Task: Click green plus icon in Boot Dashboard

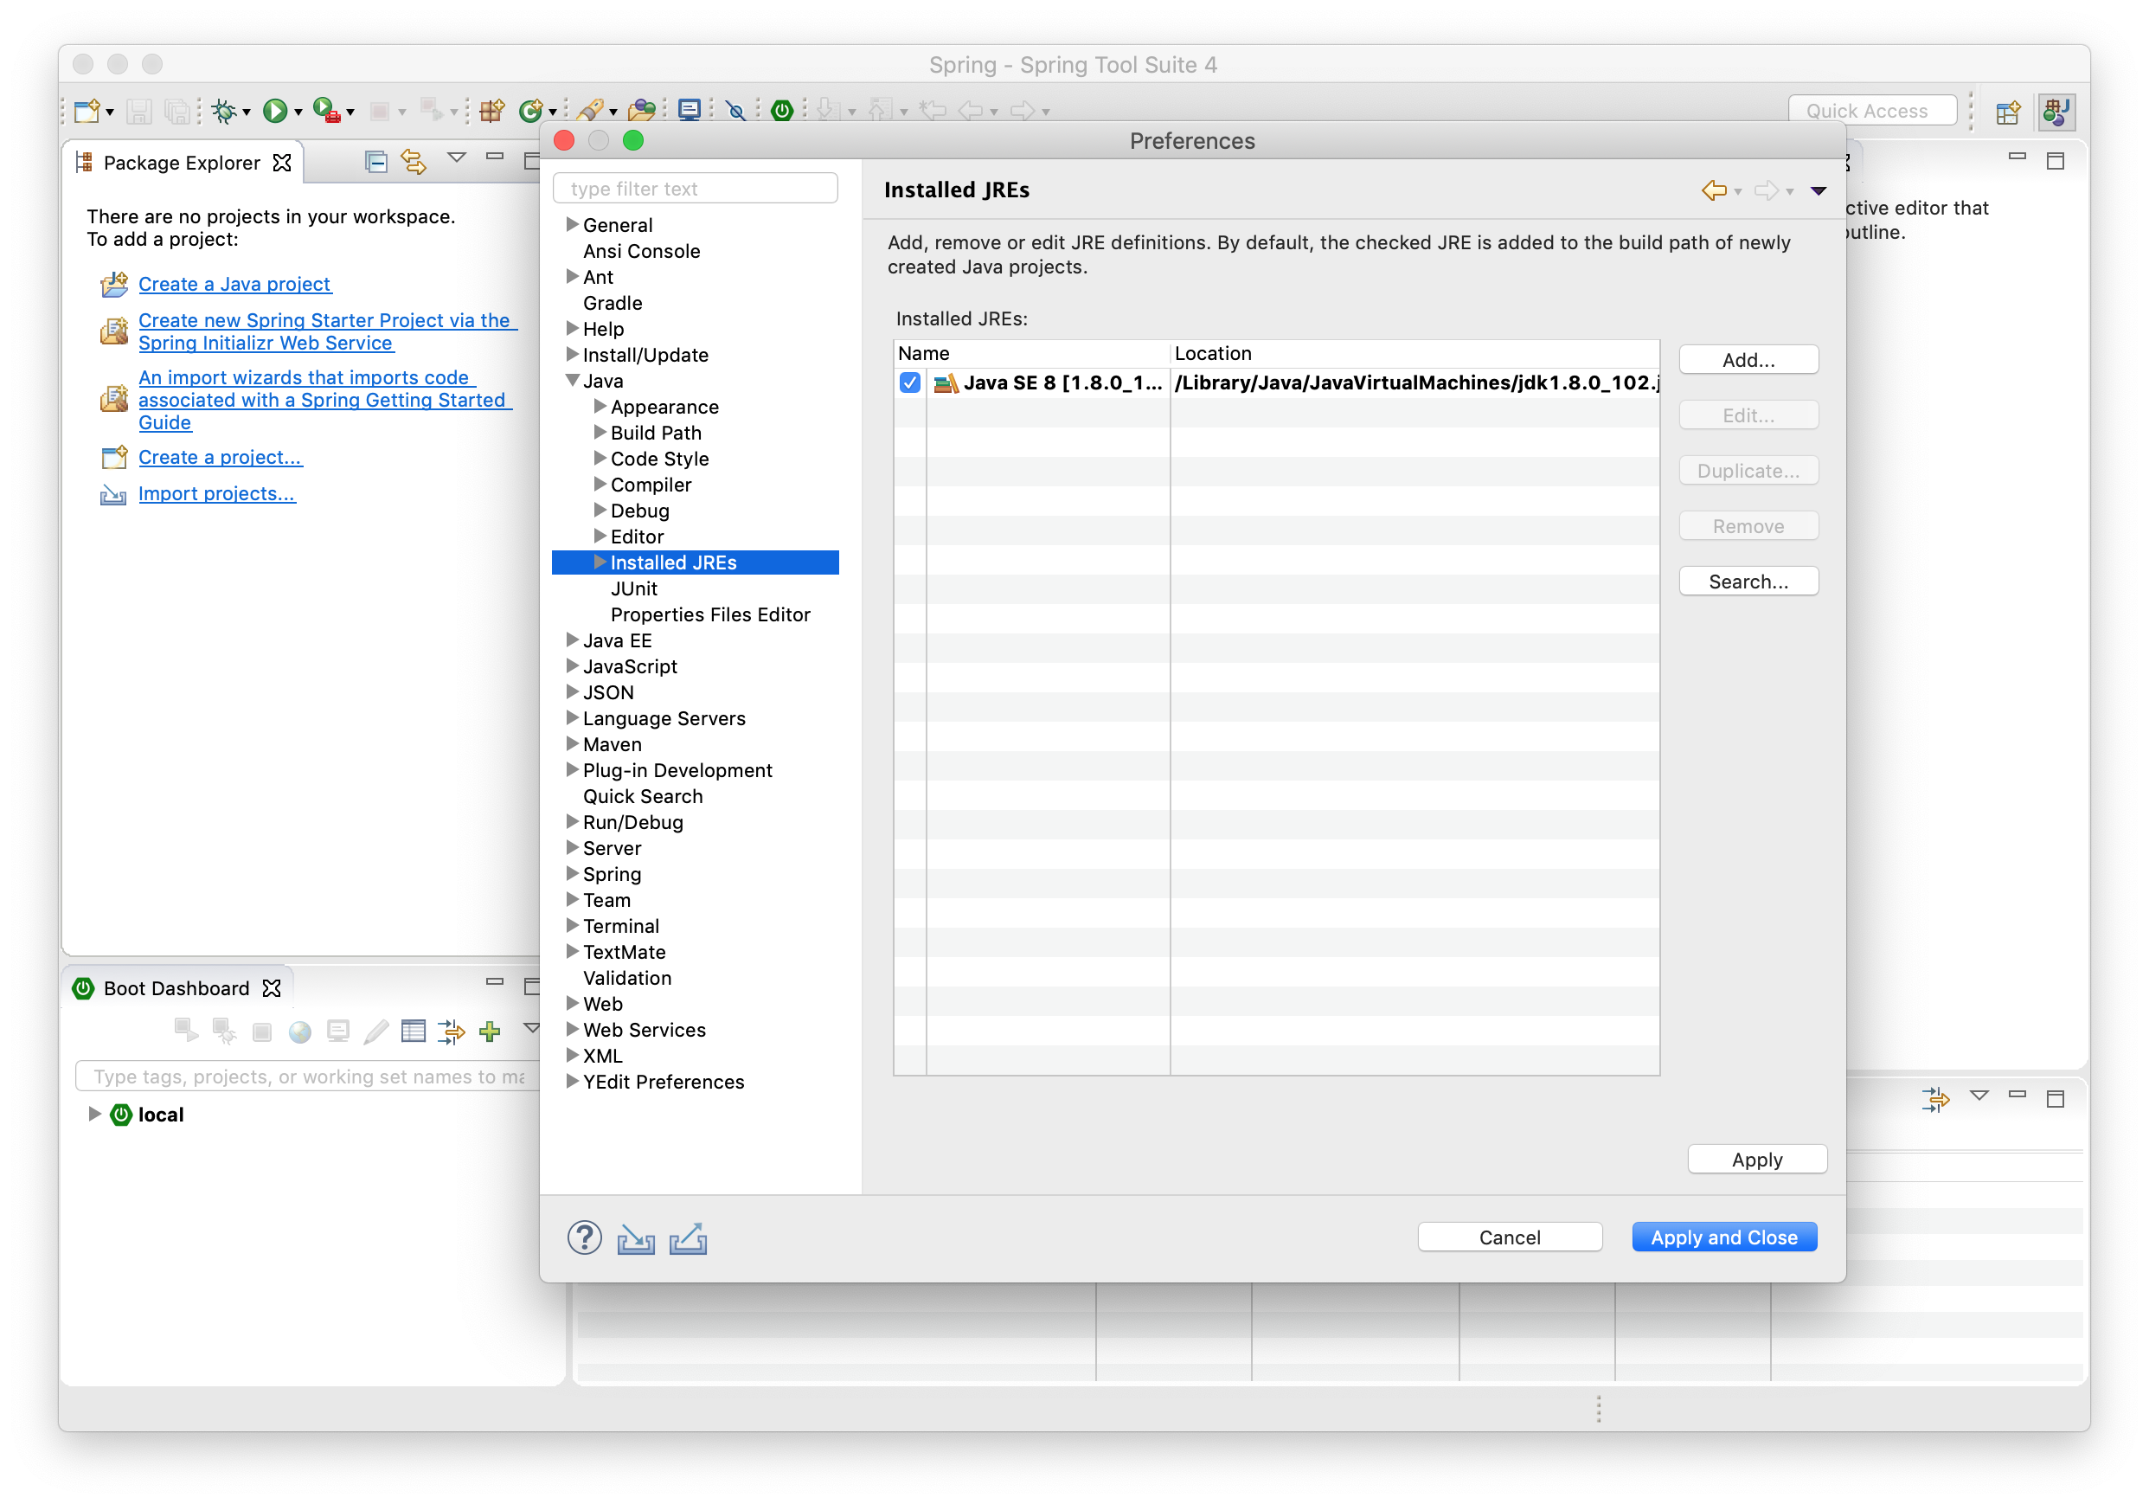Action: (490, 1031)
